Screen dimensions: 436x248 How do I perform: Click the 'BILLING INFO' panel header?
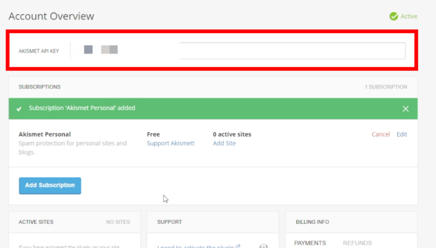pos(312,222)
